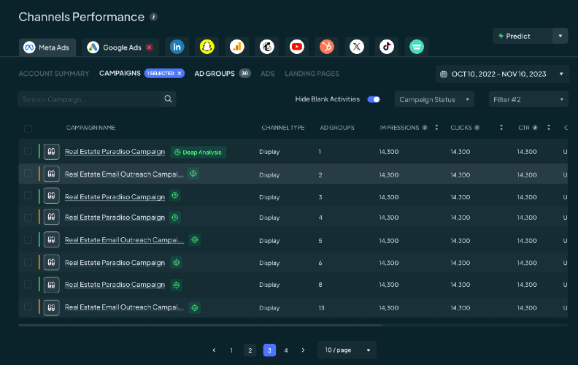Open the LinkedIn channel icon
Image resolution: width=578 pixels, height=365 pixels.
[177, 47]
